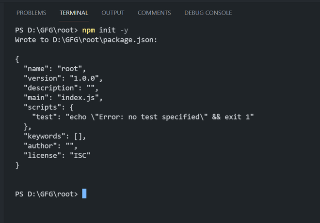This screenshot has width=320, height=223.
Task: Click the empty "description" line
Action: point(61,88)
